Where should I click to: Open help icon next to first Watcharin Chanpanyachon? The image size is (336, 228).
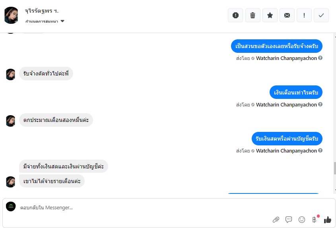320,58
